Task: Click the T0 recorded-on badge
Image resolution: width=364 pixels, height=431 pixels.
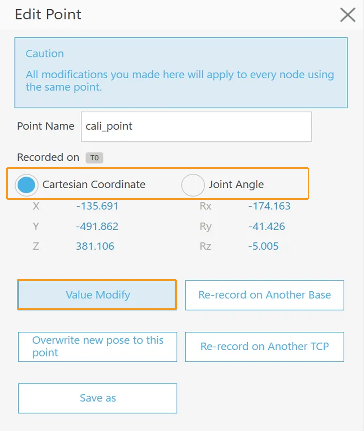Action: pyautogui.click(x=95, y=158)
